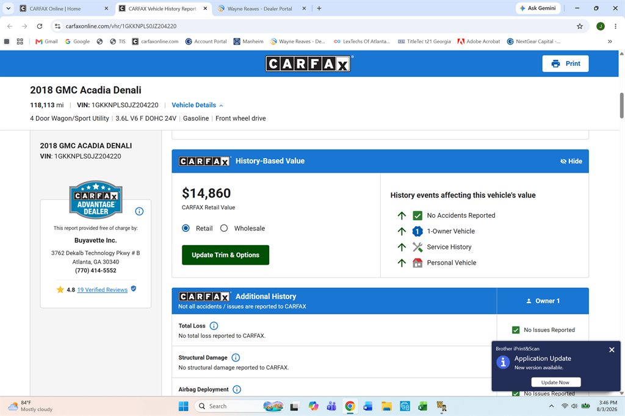625x416 pixels.
Task: Open Total Loss info icon
Action: tap(214, 326)
